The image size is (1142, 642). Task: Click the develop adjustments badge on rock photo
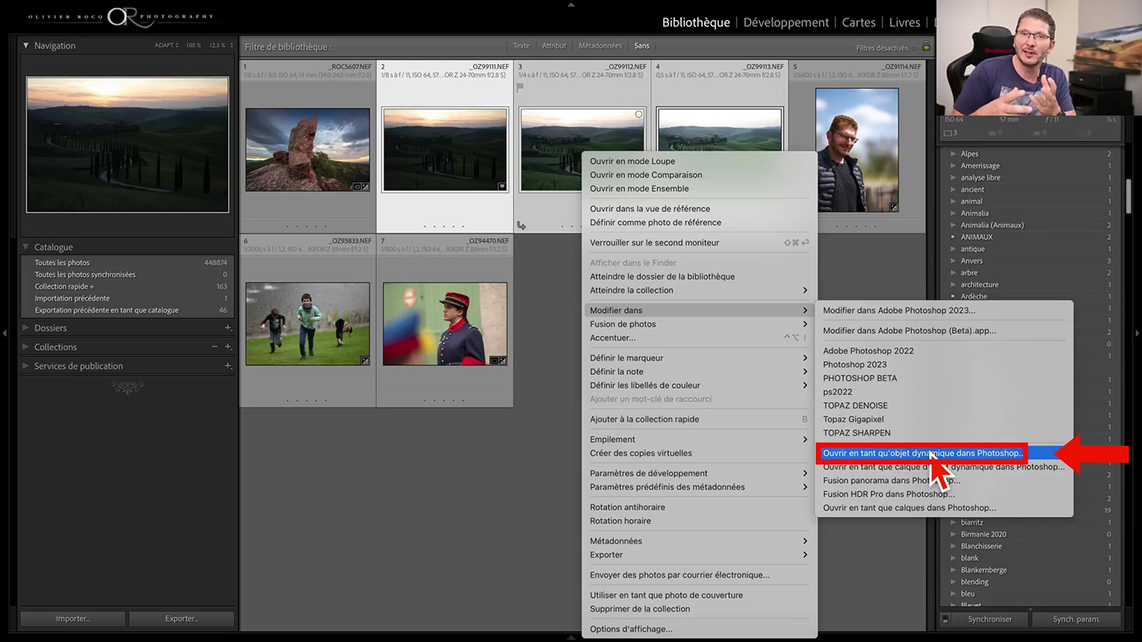(x=365, y=187)
